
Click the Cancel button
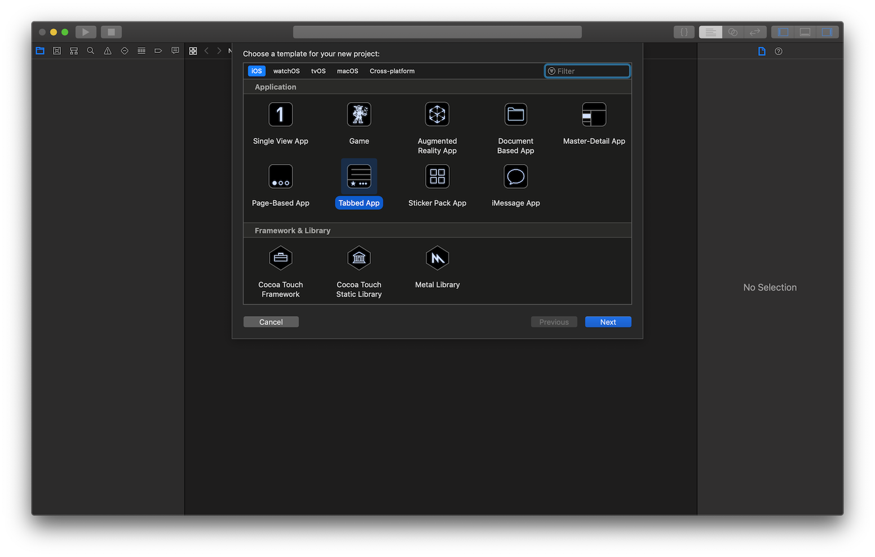tap(271, 322)
